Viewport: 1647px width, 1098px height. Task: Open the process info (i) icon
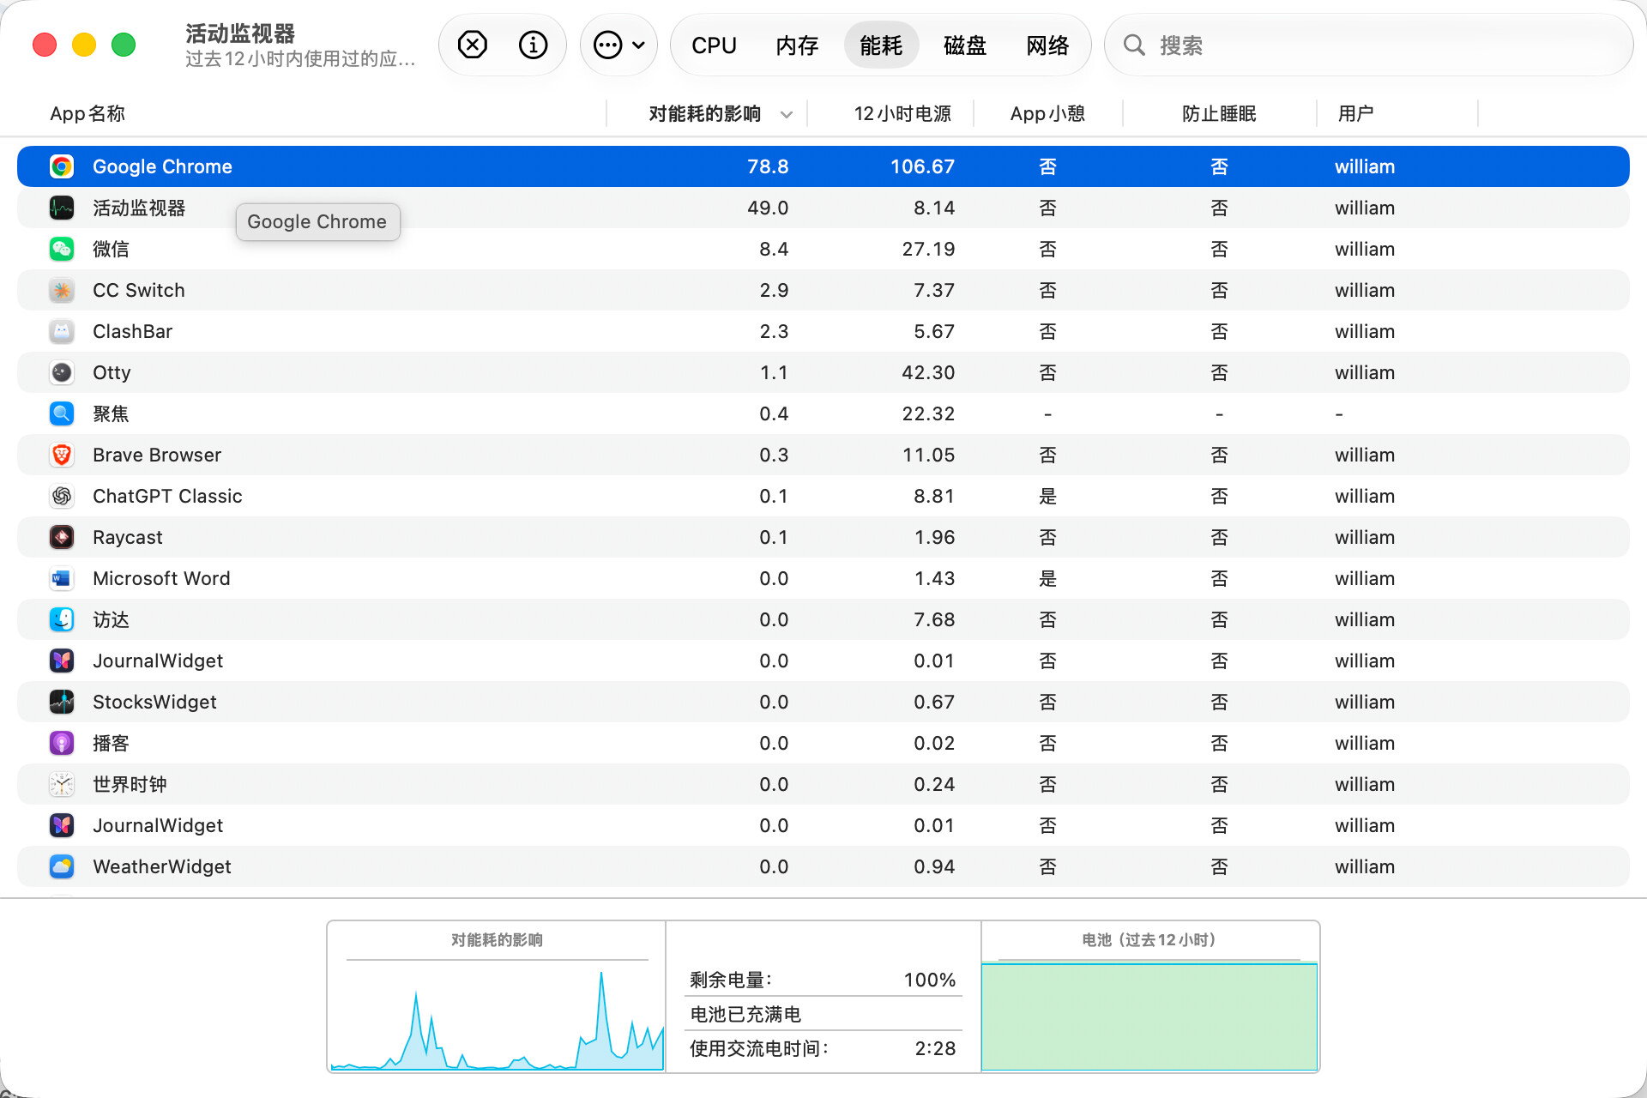click(533, 45)
